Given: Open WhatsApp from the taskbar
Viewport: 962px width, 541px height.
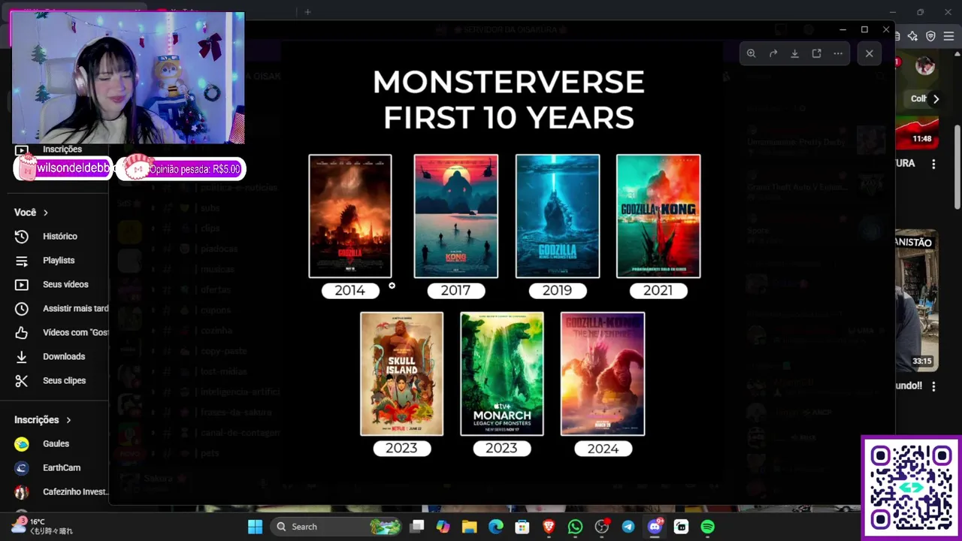Looking at the screenshot, I should [575, 527].
